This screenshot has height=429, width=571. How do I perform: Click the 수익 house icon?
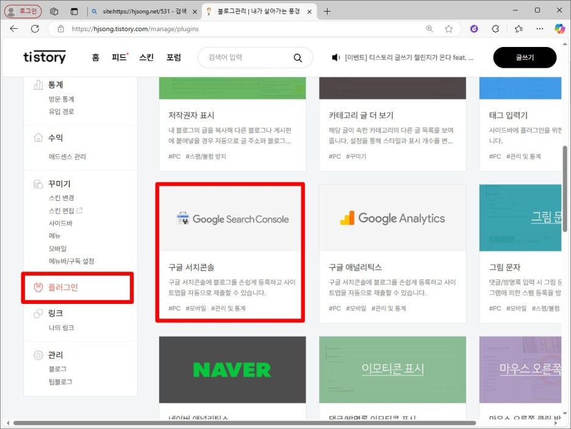(x=38, y=138)
